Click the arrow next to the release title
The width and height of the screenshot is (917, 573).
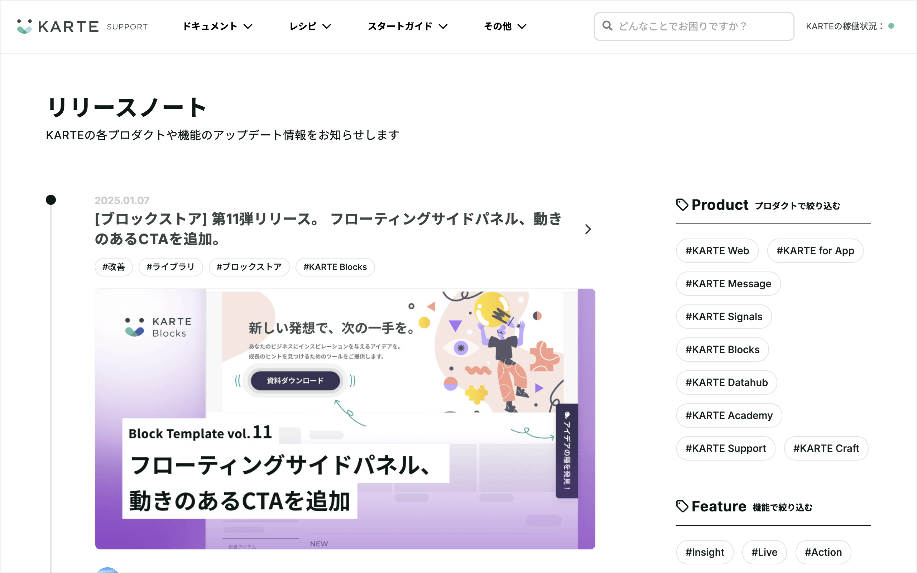coord(588,229)
